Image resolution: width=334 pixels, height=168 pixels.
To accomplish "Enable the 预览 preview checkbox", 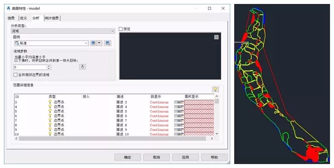I will coord(121,29).
